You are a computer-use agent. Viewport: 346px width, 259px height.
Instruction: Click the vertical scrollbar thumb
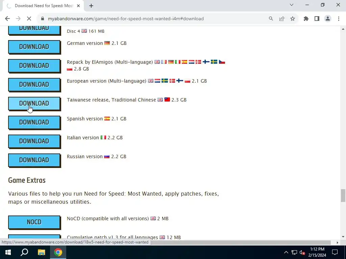tap(343, 196)
